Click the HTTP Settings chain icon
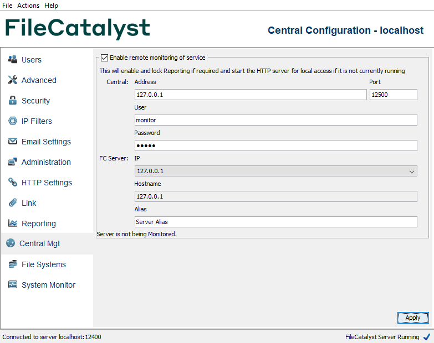The image size is (434, 343). (13, 182)
